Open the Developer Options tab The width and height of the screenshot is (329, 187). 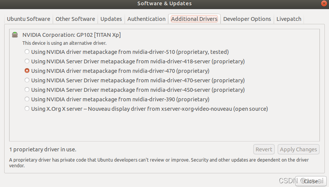point(247,19)
